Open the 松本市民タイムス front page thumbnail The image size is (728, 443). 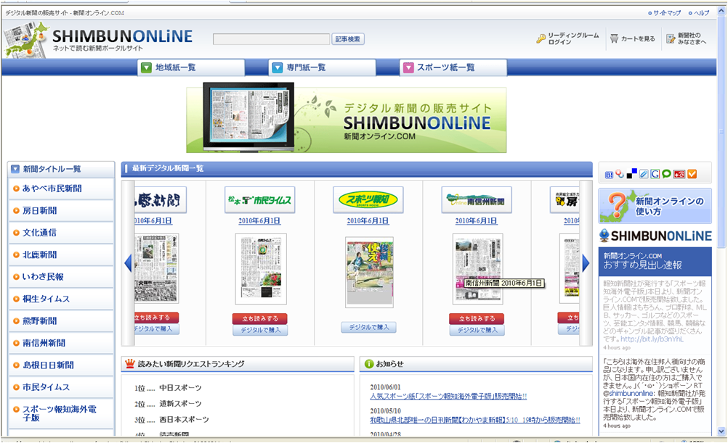(x=260, y=269)
